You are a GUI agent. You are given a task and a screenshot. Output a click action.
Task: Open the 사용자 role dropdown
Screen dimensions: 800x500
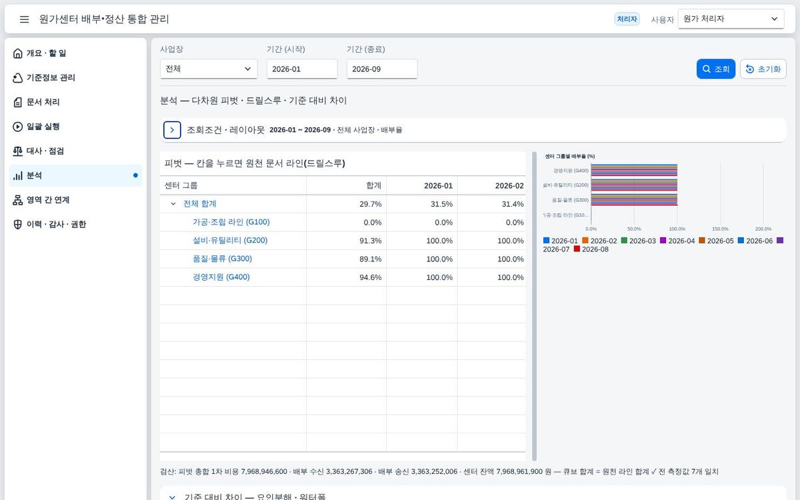731,19
